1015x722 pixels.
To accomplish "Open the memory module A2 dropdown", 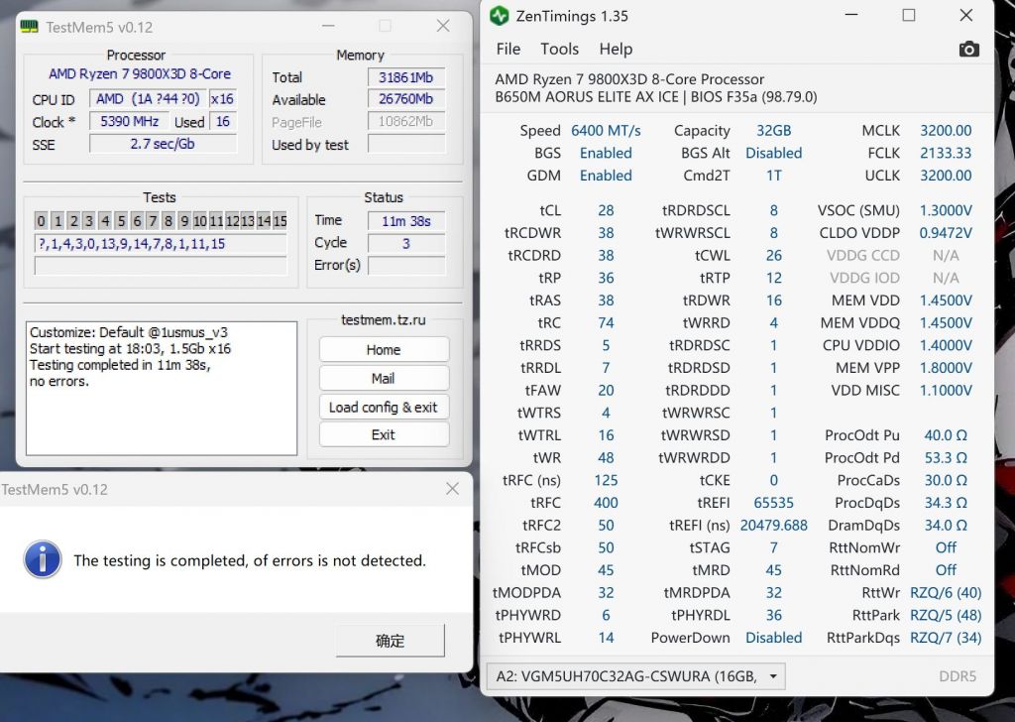I will 636,676.
